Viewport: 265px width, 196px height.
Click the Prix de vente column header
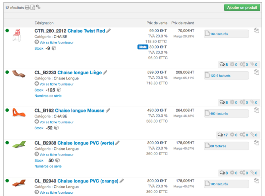(157, 23)
